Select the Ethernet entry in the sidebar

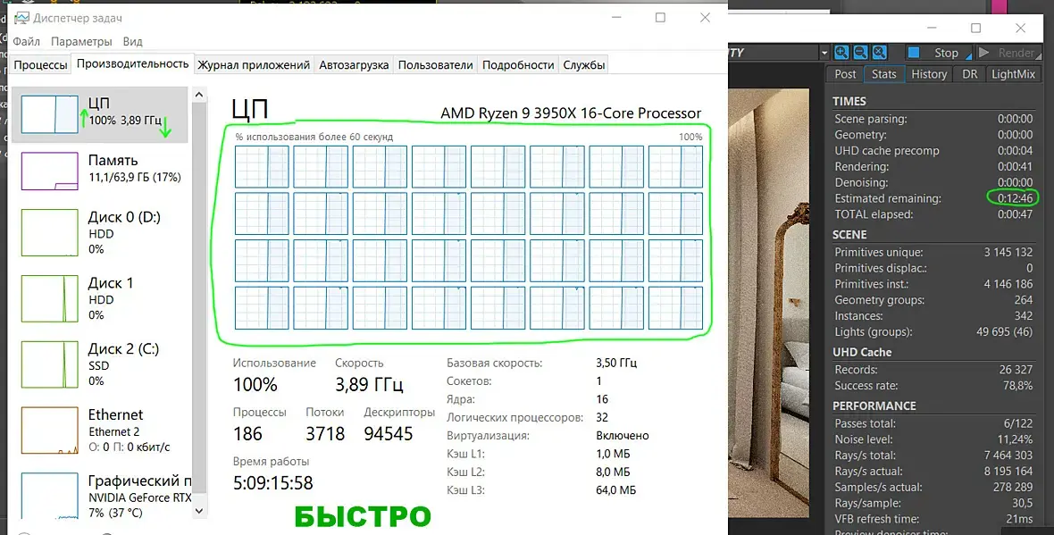100,431
